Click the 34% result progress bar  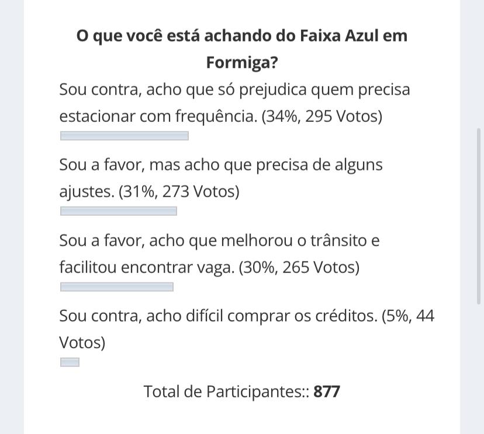click(125, 136)
